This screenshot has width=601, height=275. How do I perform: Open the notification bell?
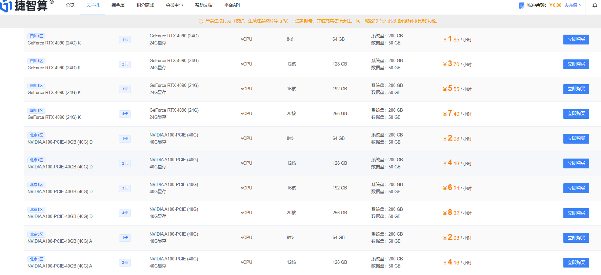coord(595,5)
